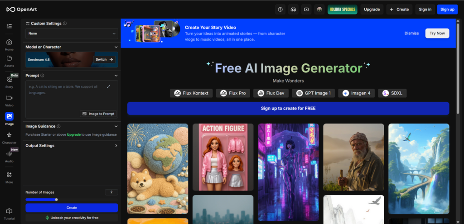Open the Discord icon in top bar
The width and height of the screenshot is (464, 224).
coord(294,9)
